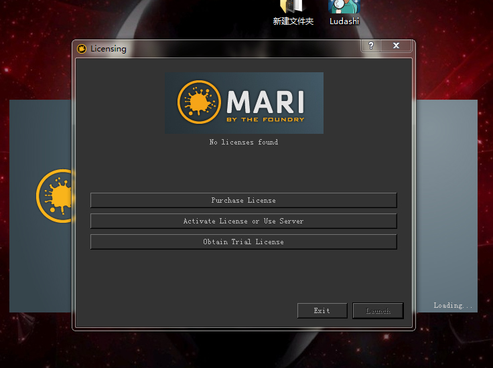Viewport: 493px width, 368px height.
Task: Click the Mari icon in the title bar
Action: pyautogui.click(x=82, y=49)
